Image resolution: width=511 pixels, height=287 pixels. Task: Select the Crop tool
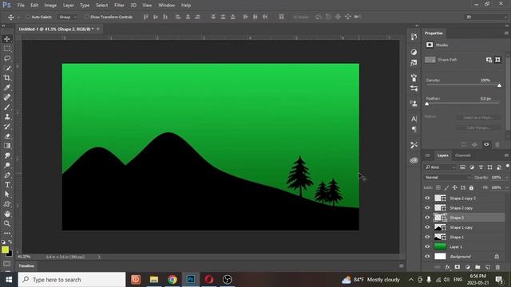(x=7, y=78)
